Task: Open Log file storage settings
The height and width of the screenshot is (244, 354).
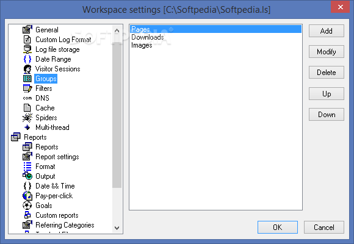Action: 57,49
